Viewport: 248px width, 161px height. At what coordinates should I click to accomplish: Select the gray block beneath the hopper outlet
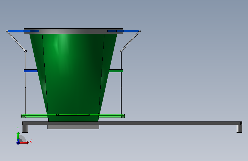(x=74, y=127)
